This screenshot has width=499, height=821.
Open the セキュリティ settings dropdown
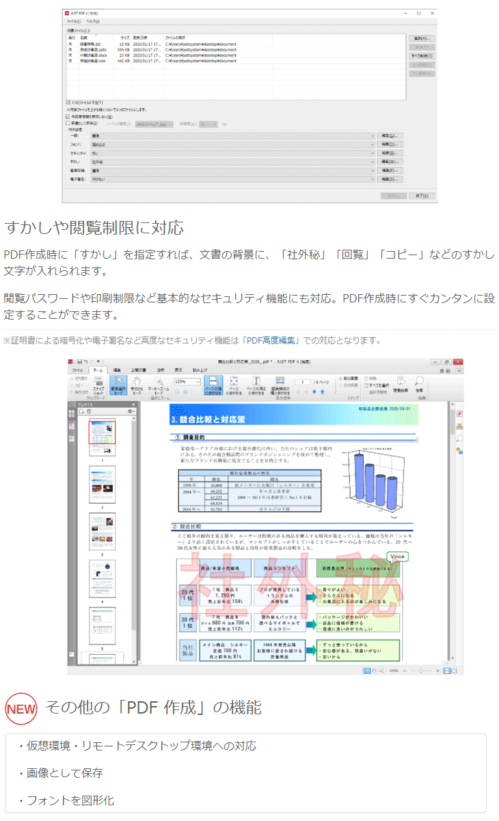tap(232, 153)
